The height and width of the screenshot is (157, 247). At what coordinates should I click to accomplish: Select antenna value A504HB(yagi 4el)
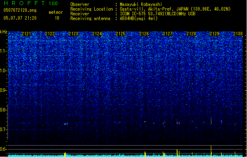coord(139,18)
